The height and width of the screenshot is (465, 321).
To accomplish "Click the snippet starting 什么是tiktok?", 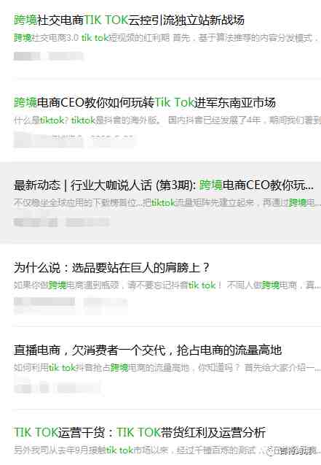I will [167, 120].
